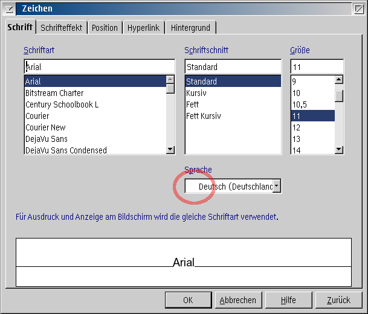Select the Courier font entry
Screen dimensions: 368x314
coord(95,116)
